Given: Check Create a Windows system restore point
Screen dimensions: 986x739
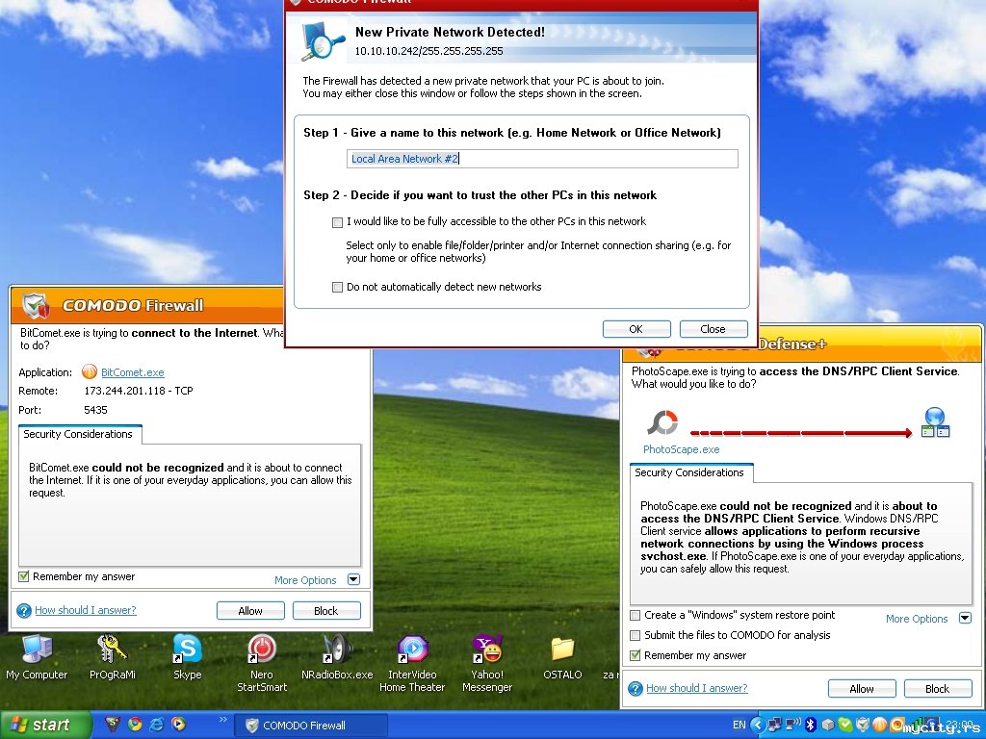Looking at the screenshot, I should 636,615.
